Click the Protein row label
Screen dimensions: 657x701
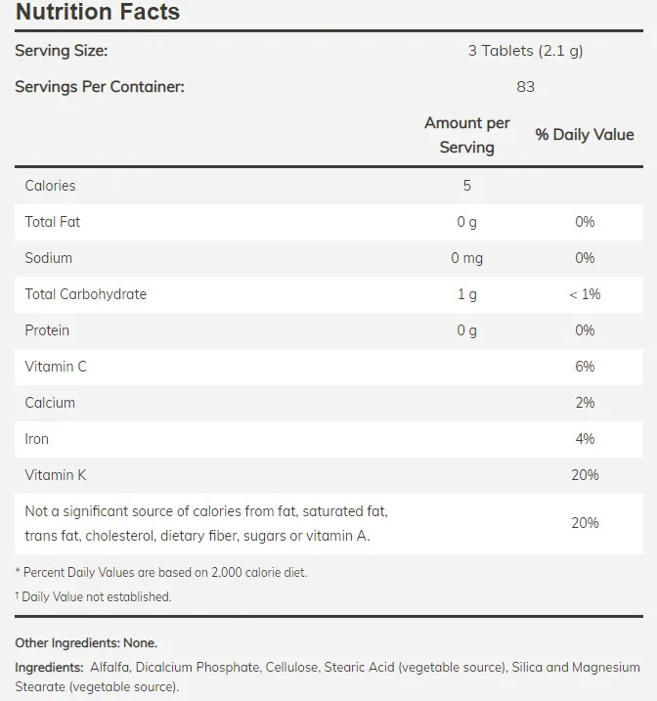point(47,330)
